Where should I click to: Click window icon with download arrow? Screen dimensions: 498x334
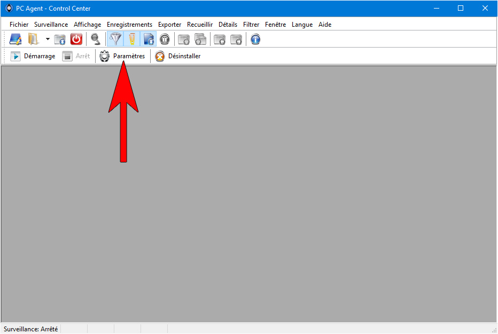[x=60, y=40]
